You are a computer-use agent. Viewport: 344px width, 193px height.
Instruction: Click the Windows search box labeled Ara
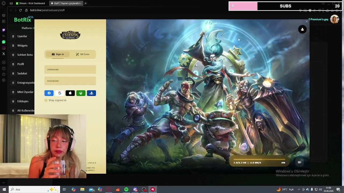pos(34,190)
